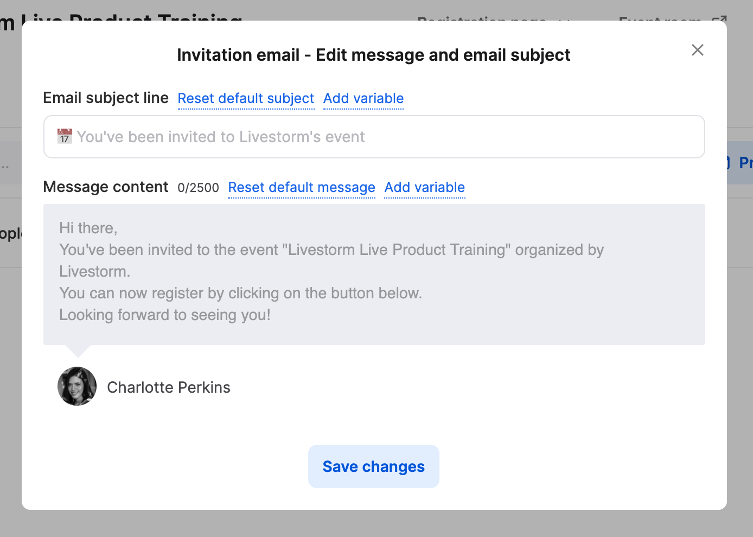Close the Invitation email dialog

click(698, 50)
